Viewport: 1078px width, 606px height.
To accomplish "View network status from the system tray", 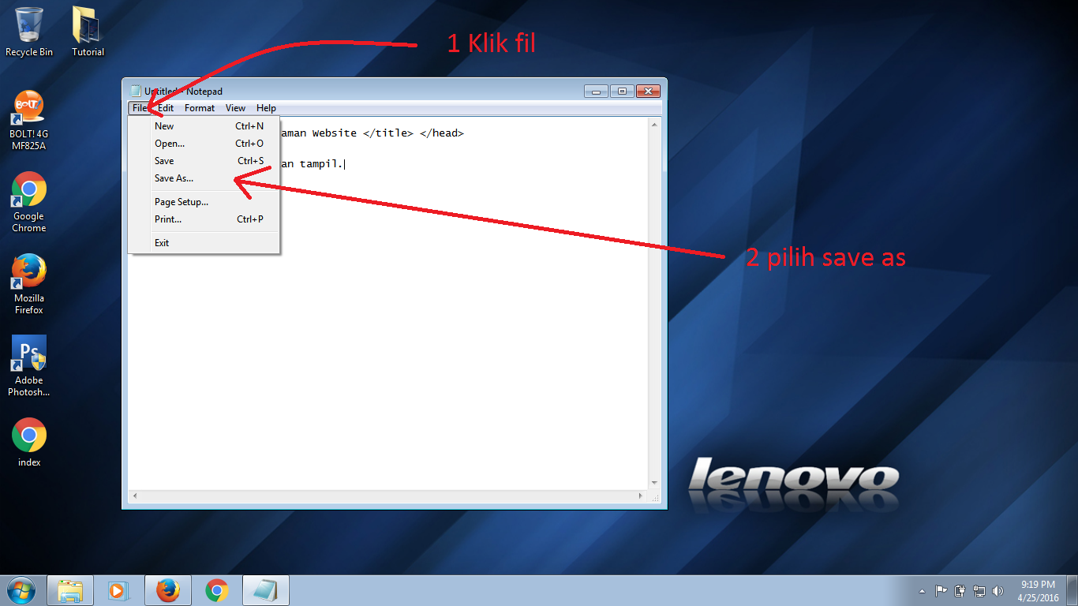I will (979, 590).
